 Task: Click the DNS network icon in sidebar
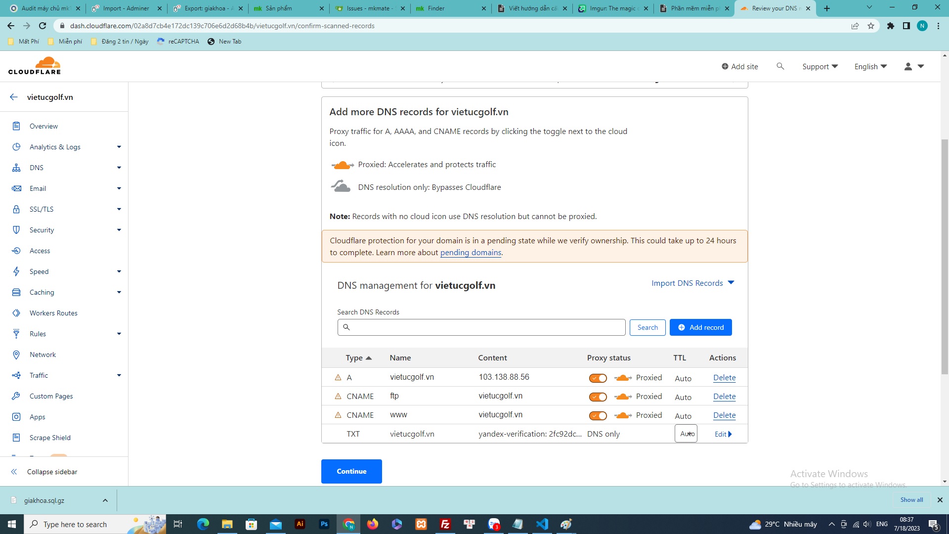coord(16,168)
